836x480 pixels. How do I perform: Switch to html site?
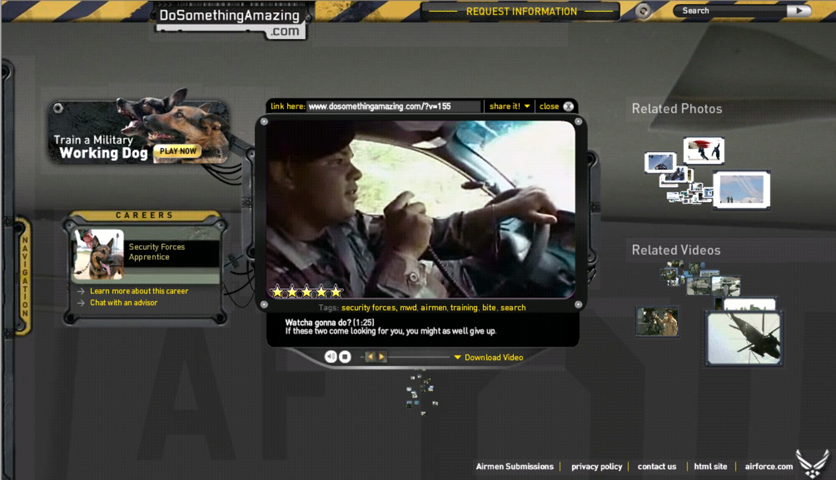tap(710, 467)
